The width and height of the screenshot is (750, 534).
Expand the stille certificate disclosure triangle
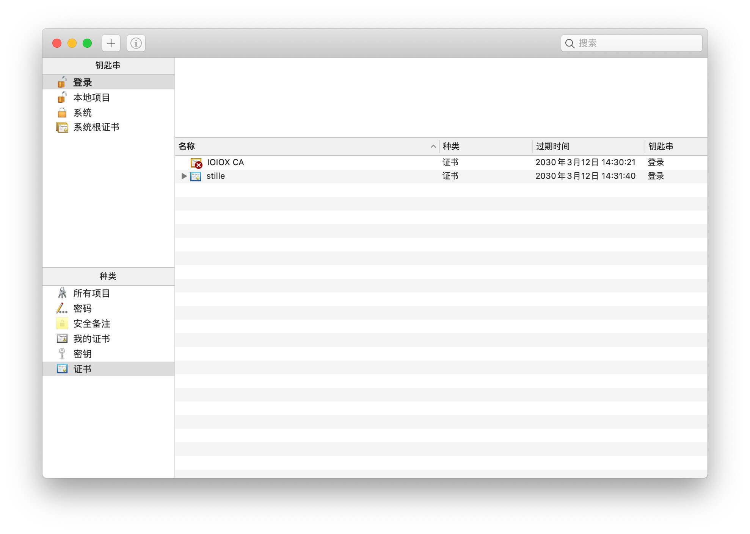(x=184, y=176)
